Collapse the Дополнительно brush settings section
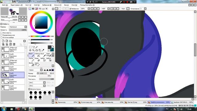This screenshot has height=111, width=197. [29, 89]
